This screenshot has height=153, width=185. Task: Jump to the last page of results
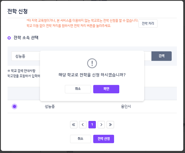[x=110, y=125]
